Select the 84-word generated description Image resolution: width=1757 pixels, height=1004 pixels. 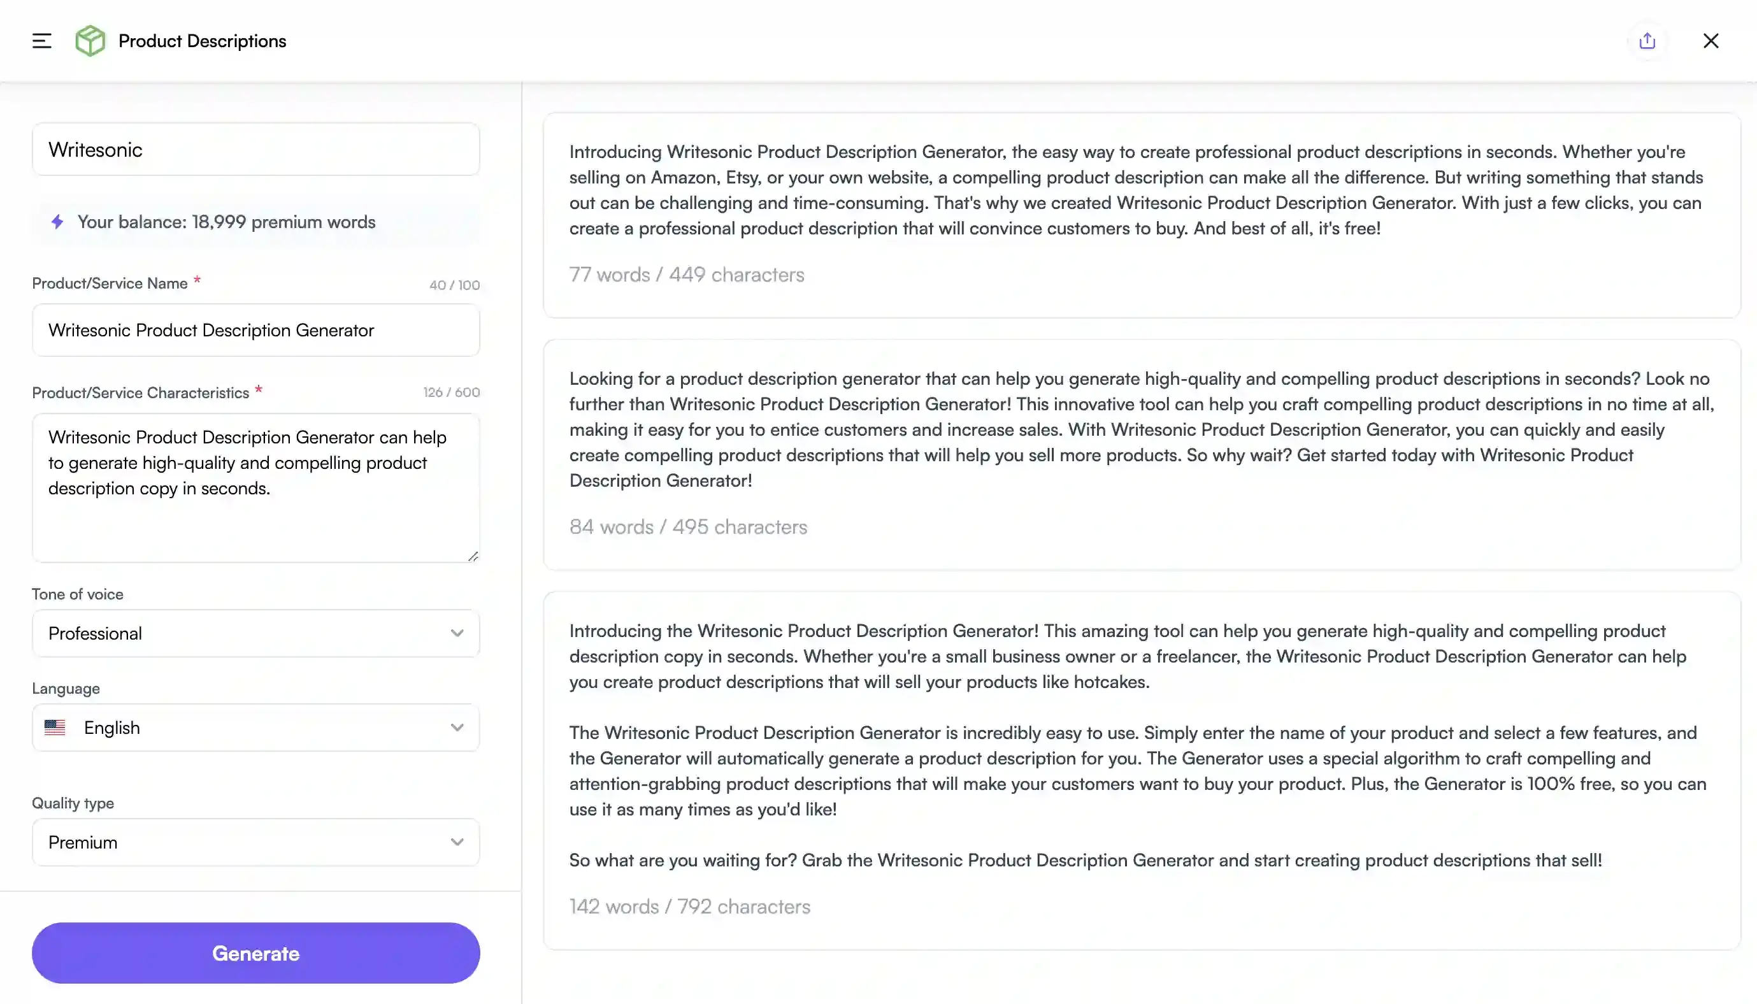[1141, 452]
